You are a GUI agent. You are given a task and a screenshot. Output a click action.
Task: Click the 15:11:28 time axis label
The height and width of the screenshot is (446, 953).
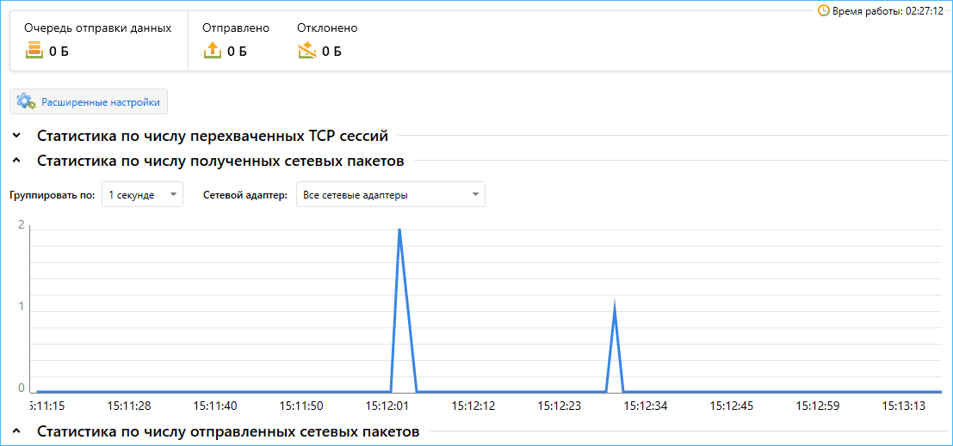click(128, 406)
